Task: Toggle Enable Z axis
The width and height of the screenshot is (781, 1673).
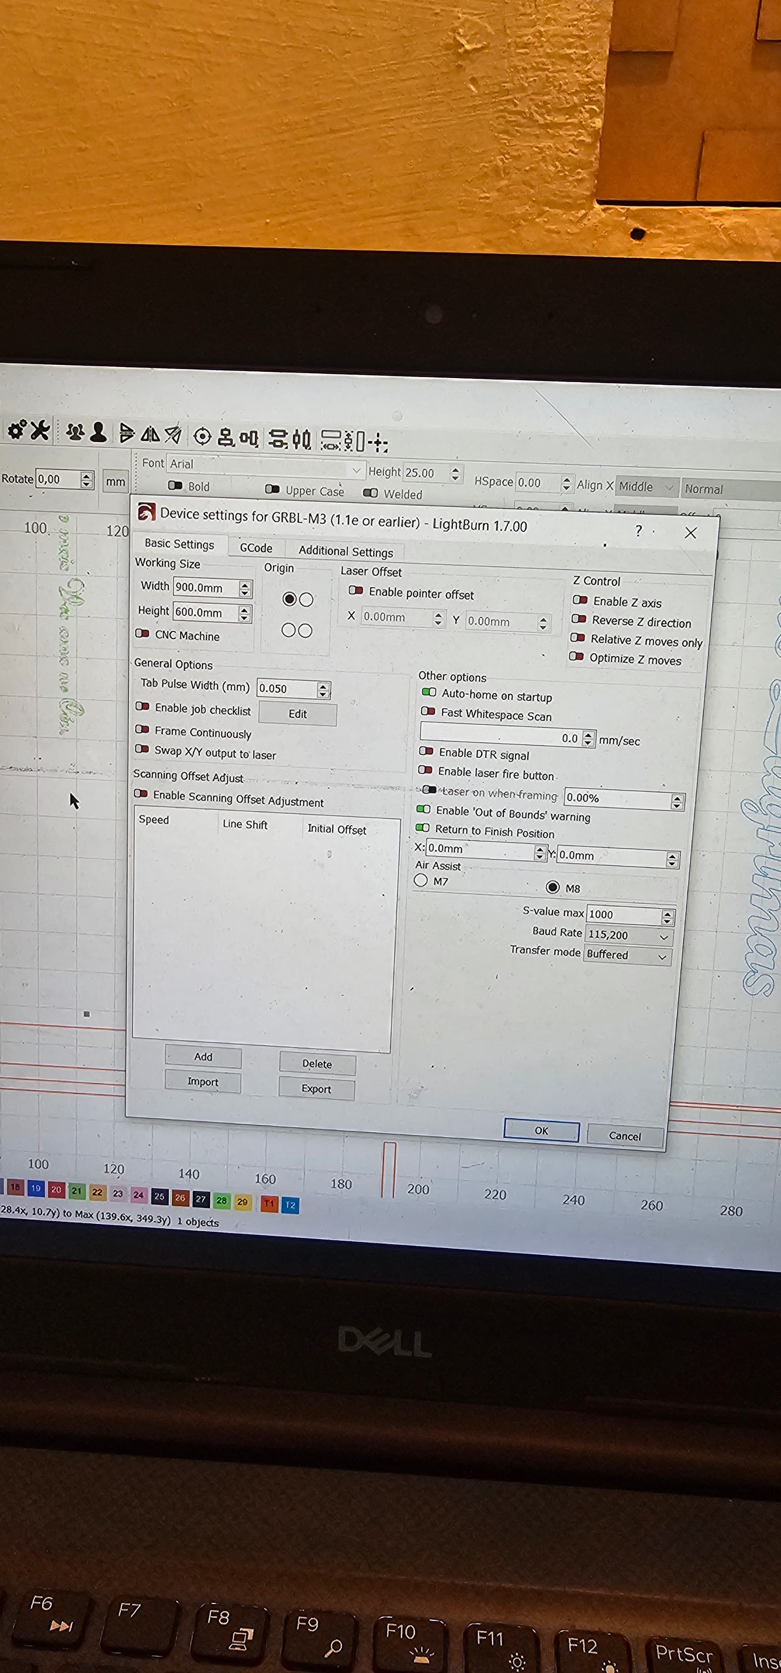Action: 580,600
